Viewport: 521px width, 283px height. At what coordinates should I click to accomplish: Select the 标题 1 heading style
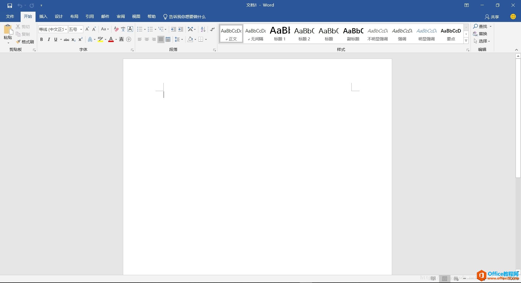(280, 34)
